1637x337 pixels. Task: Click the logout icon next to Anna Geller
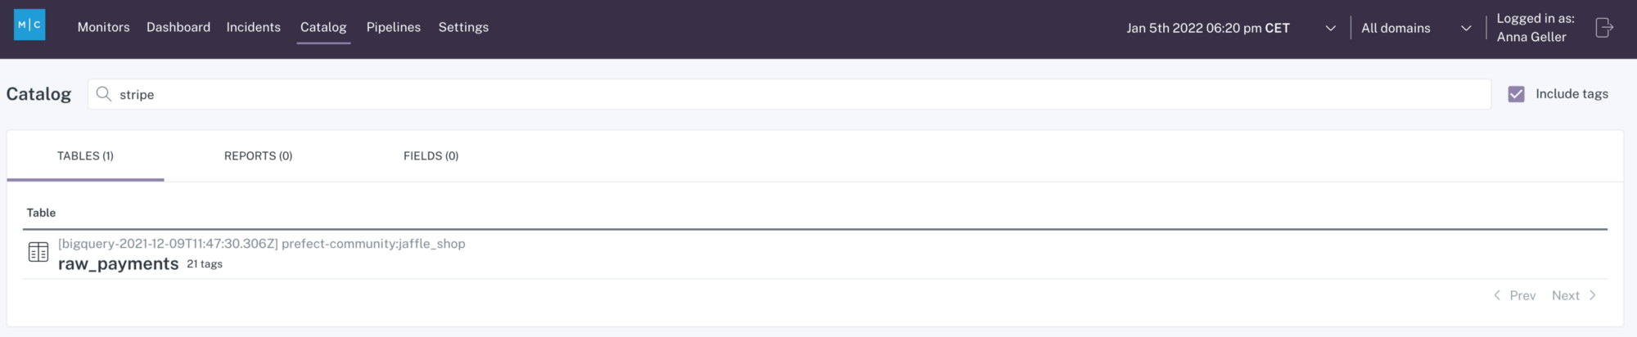[x=1604, y=28]
